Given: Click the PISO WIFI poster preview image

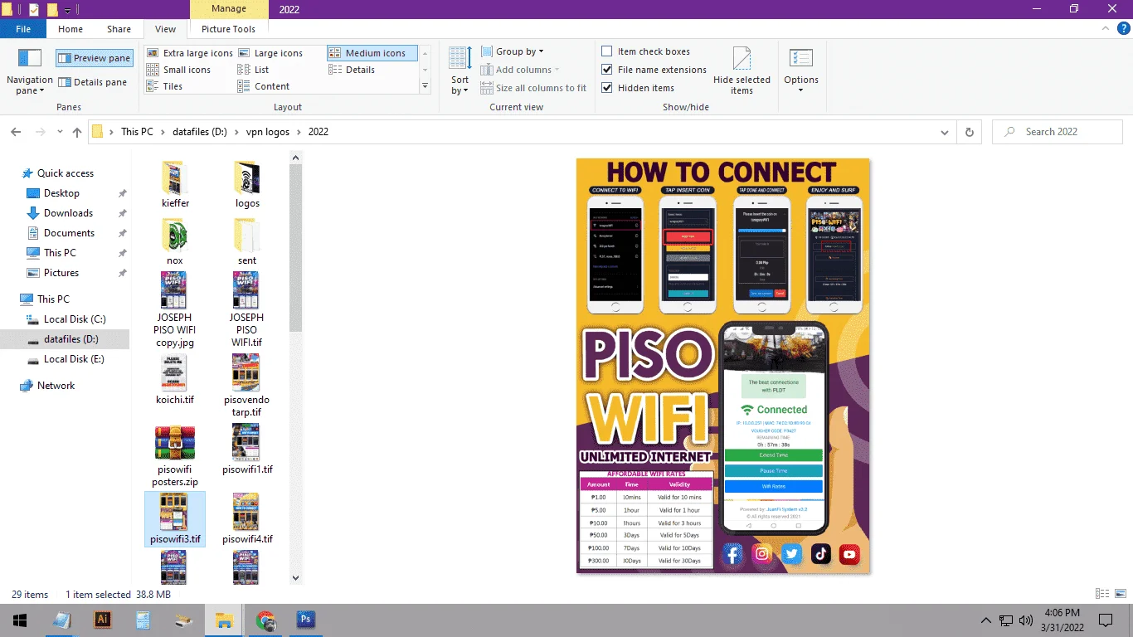Looking at the screenshot, I should point(723,366).
